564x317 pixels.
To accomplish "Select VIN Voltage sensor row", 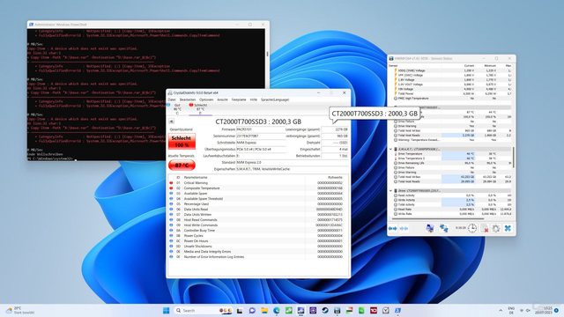I will coord(452,89).
